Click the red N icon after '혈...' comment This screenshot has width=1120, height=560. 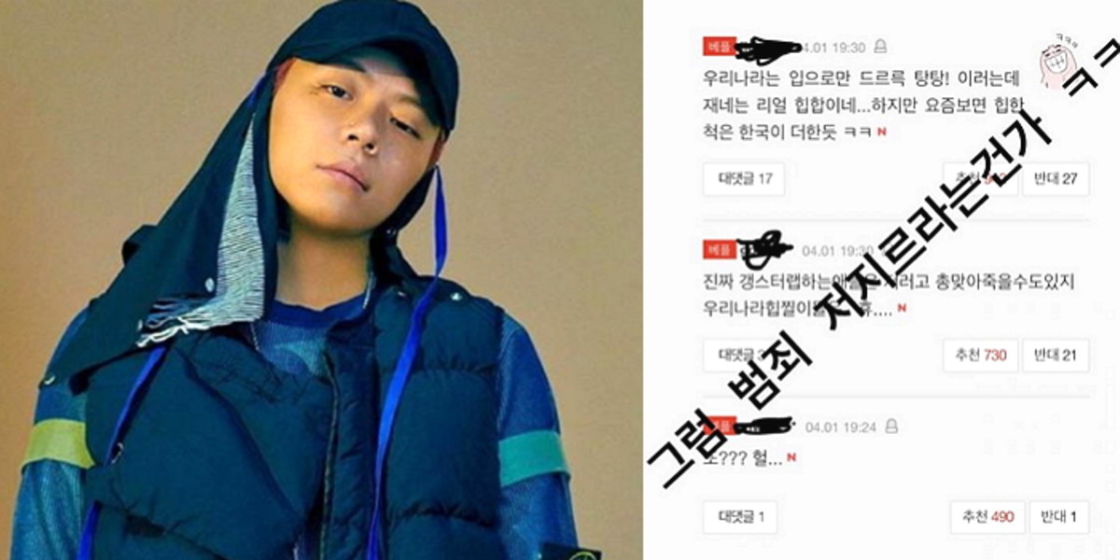click(791, 458)
